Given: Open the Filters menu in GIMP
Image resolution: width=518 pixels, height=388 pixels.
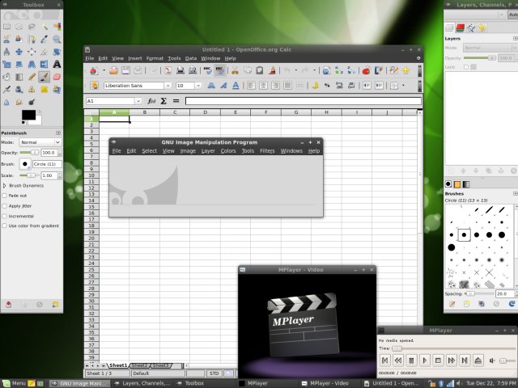Looking at the screenshot, I should tap(267, 151).
